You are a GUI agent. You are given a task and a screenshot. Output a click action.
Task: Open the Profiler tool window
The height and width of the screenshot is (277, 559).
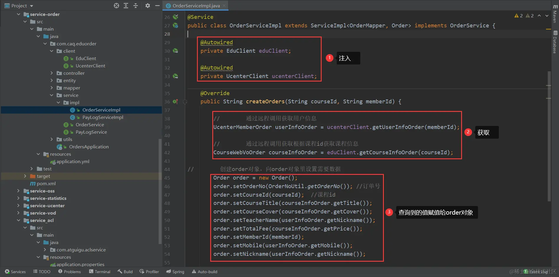click(x=149, y=271)
